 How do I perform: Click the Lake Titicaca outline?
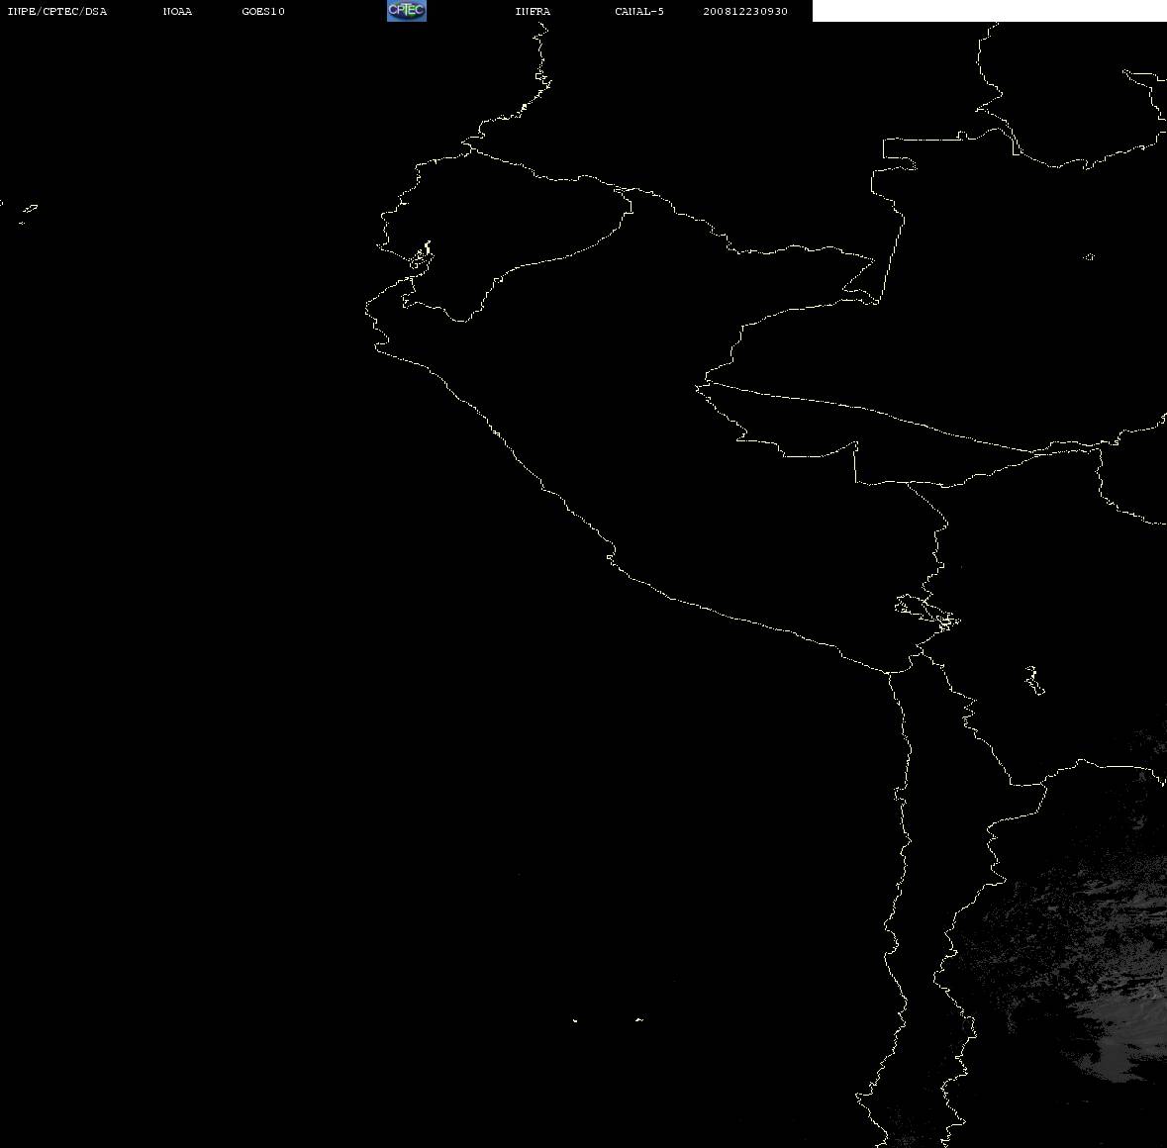click(927, 613)
